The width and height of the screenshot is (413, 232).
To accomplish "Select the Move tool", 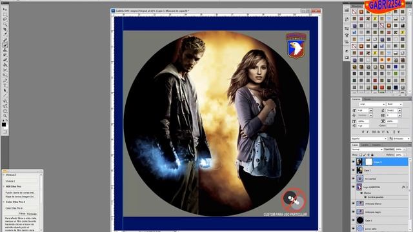I will point(5,9).
